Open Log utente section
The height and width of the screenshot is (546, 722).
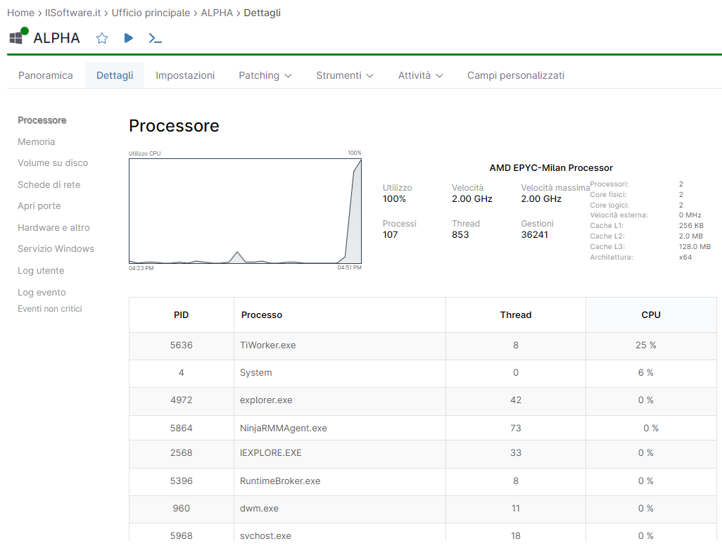click(x=41, y=271)
